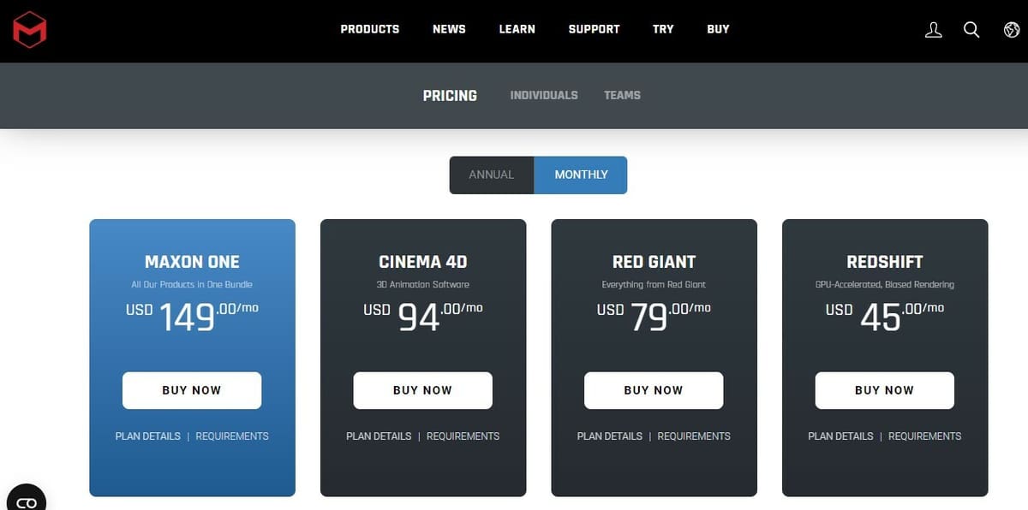Switch to the Teams pricing tab
Viewport: 1028px width, 510px height.
(622, 95)
